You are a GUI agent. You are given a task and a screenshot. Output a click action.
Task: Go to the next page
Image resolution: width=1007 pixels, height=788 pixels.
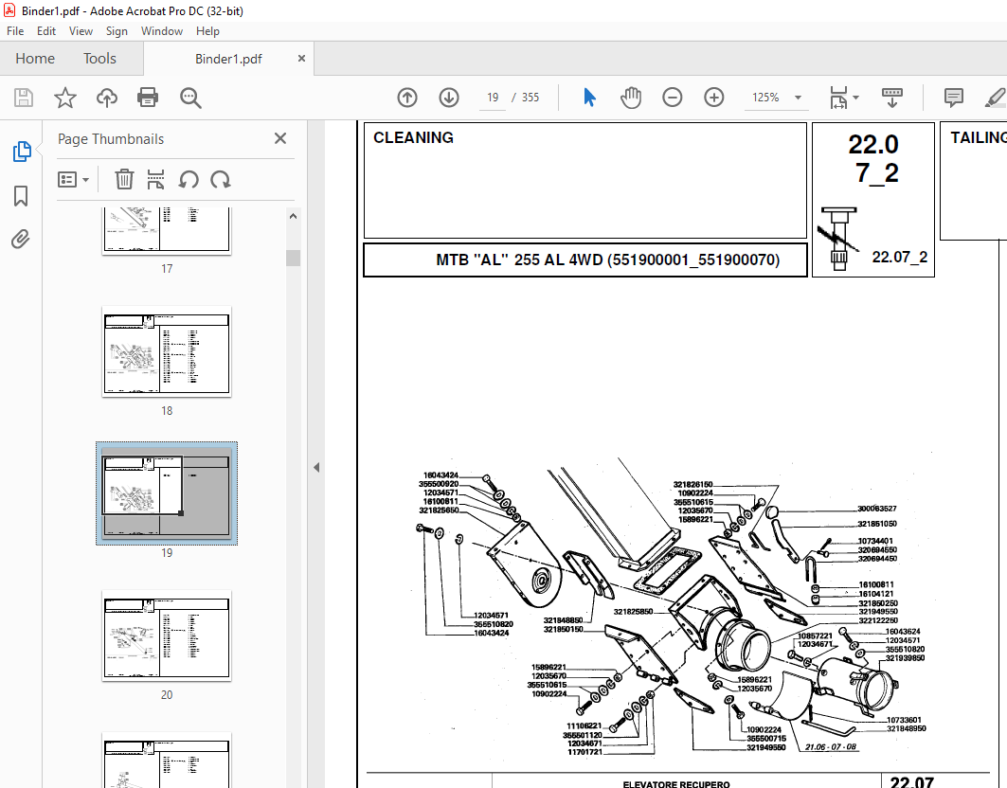pos(449,98)
